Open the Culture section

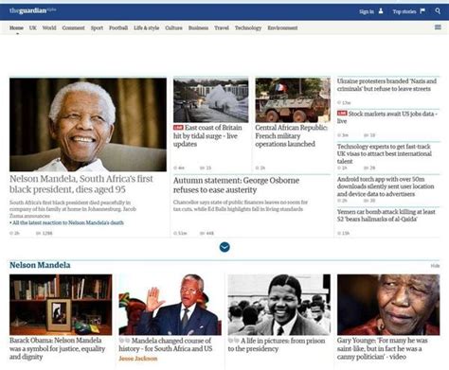click(x=173, y=27)
